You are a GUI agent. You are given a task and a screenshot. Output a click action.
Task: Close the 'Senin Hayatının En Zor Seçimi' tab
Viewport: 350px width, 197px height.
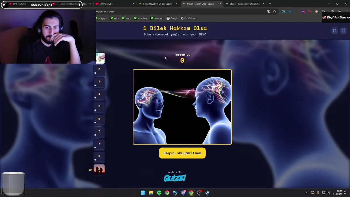pos(177,4)
